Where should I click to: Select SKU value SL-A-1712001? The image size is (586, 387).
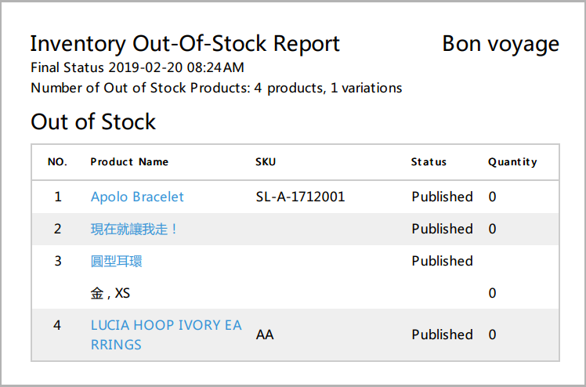300,197
